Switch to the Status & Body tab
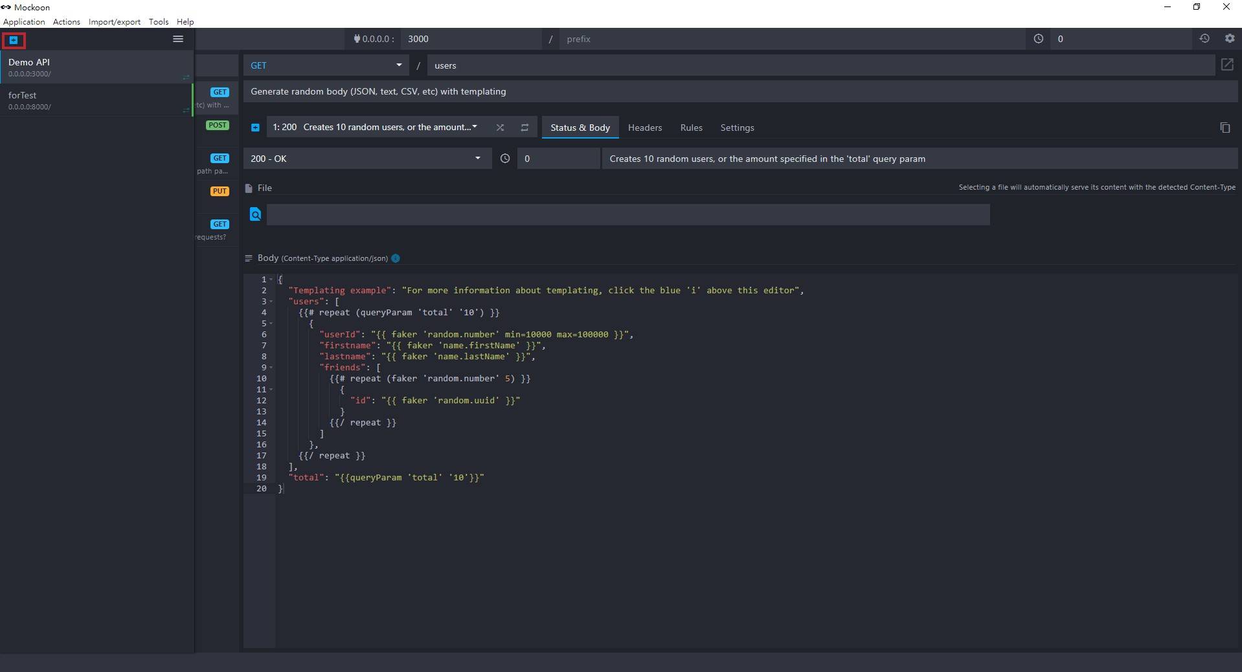Viewport: 1242px width, 672px height. pyautogui.click(x=580, y=128)
